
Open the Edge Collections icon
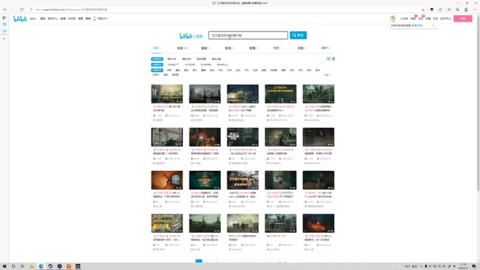tap(457, 10)
